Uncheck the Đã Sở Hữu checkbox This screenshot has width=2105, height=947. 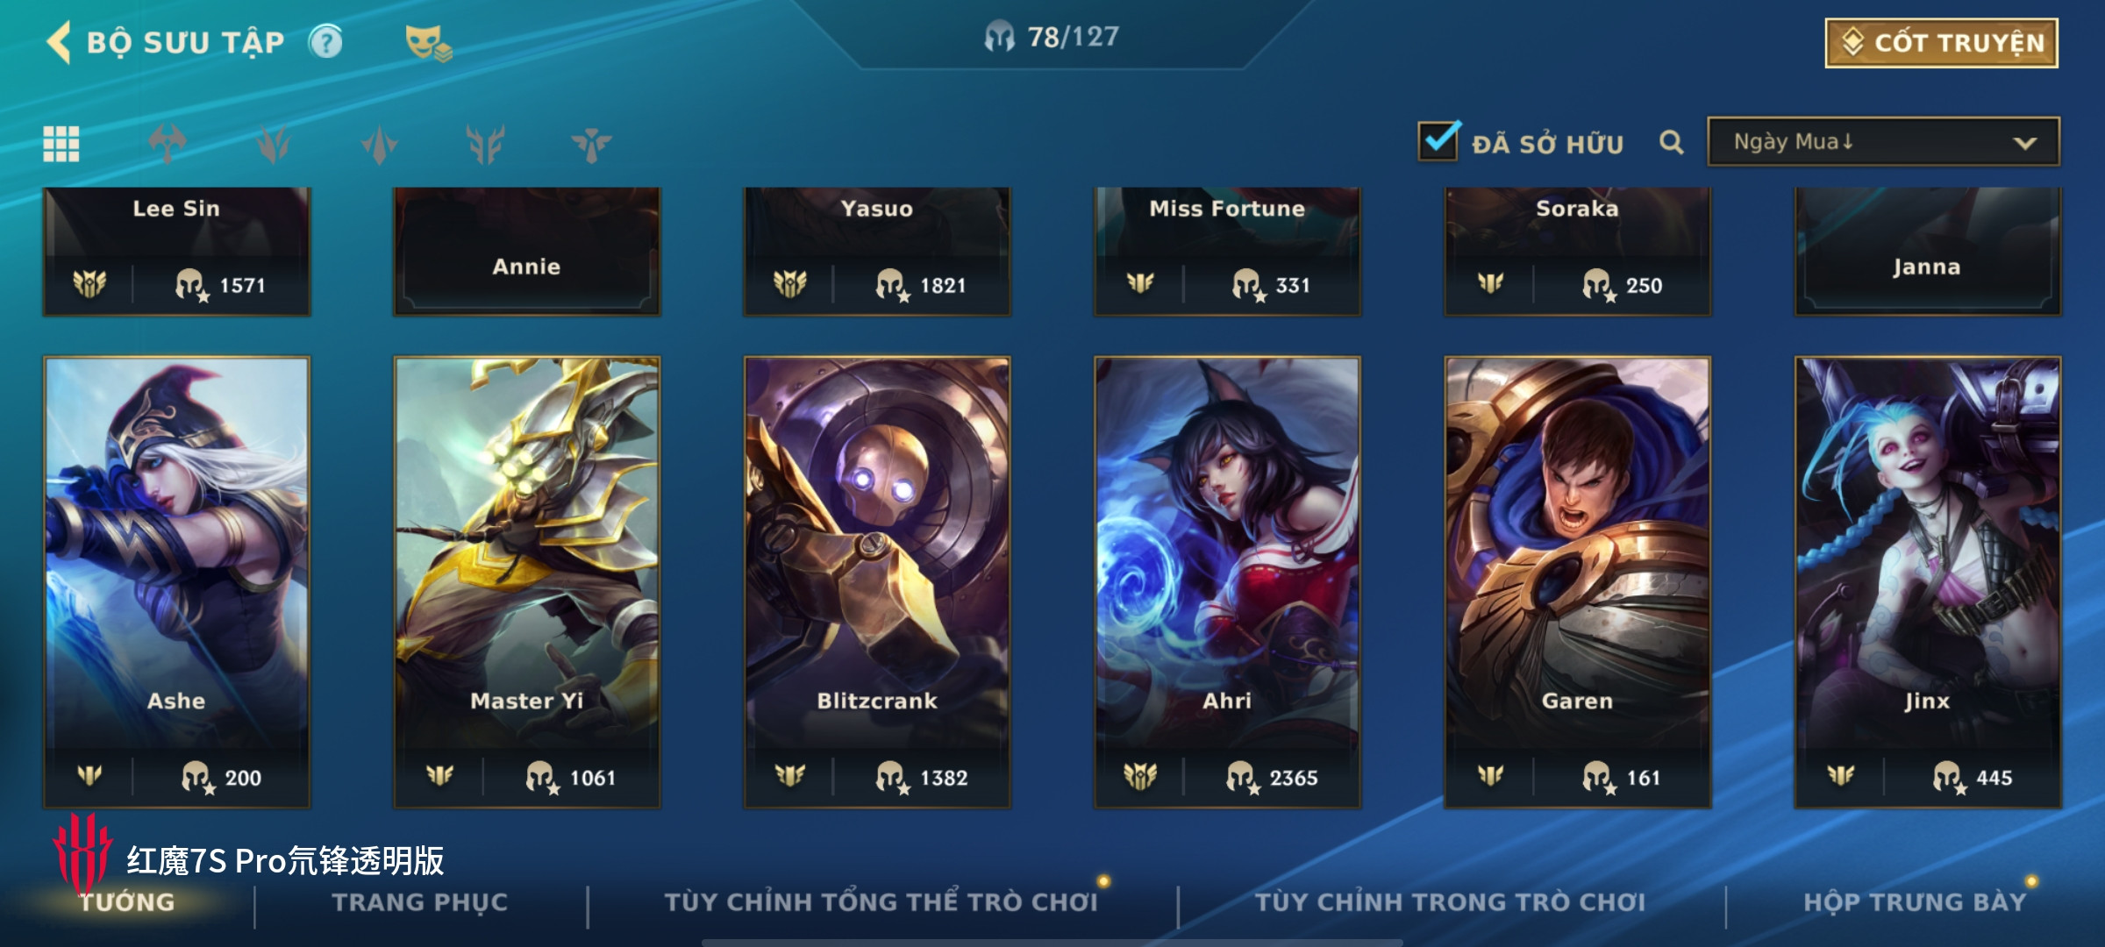[x=1438, y=140]
